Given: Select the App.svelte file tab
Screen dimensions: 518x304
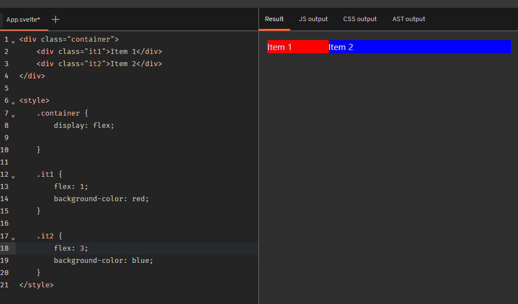Looking at the screenshot, I should pos(23,19).
